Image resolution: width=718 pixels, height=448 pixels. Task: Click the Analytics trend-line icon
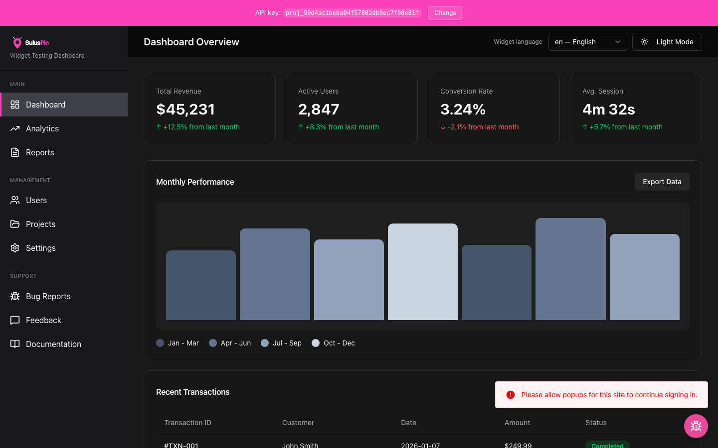15,128
